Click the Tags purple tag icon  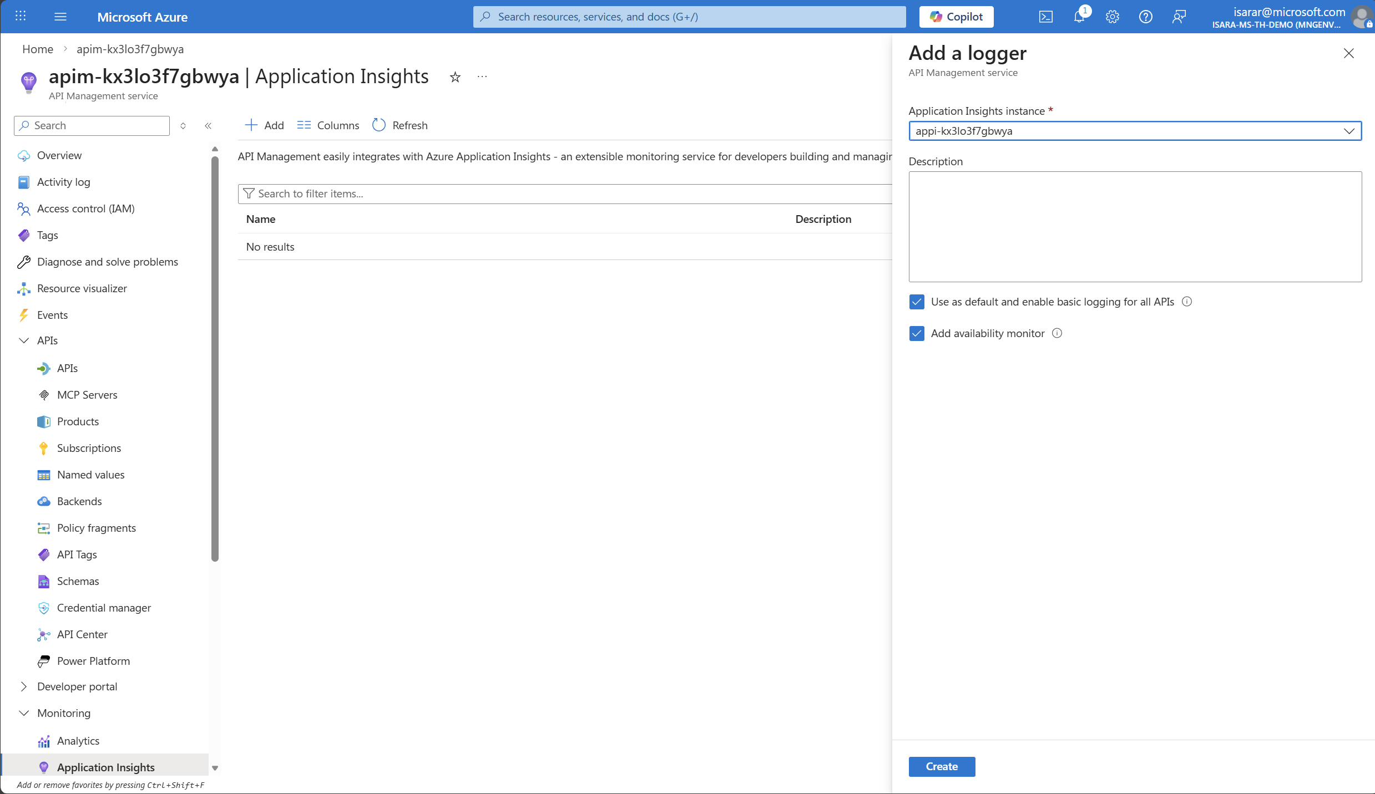point(24,235)
